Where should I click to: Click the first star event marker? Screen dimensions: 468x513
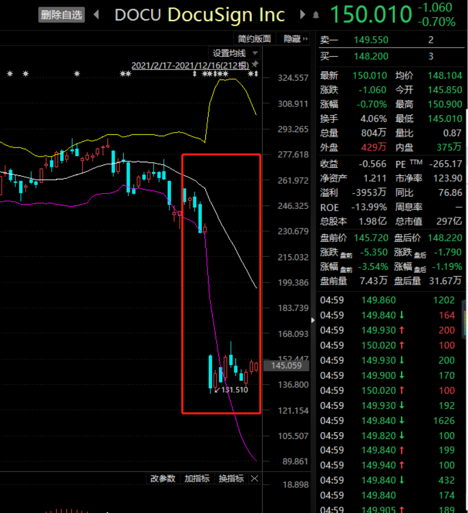(x=10, y=73)
